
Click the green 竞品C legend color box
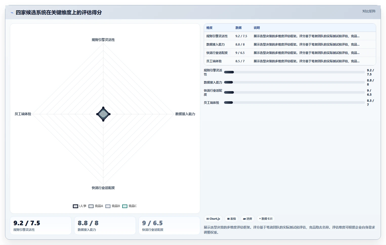pyautogui.click(x=125, y=206)
